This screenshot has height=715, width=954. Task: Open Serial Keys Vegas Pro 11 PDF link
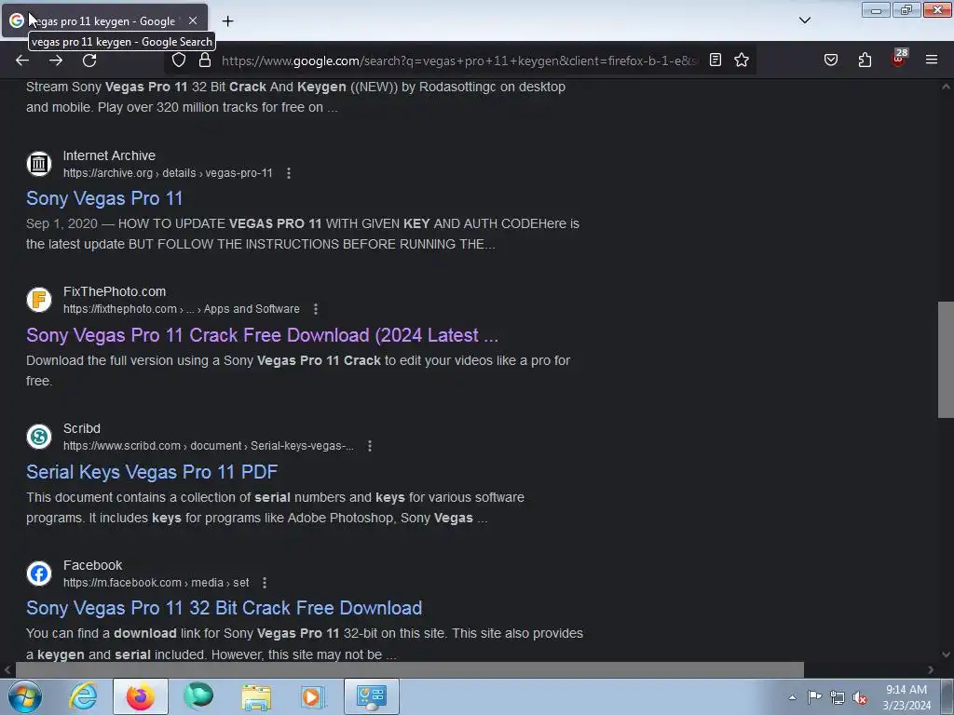(152, 472)
